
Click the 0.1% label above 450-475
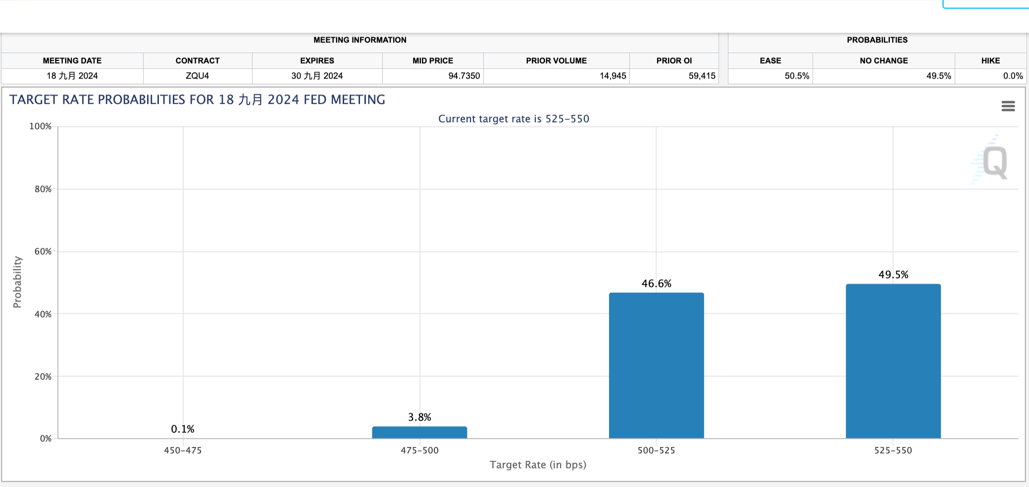tap(183, 429)
